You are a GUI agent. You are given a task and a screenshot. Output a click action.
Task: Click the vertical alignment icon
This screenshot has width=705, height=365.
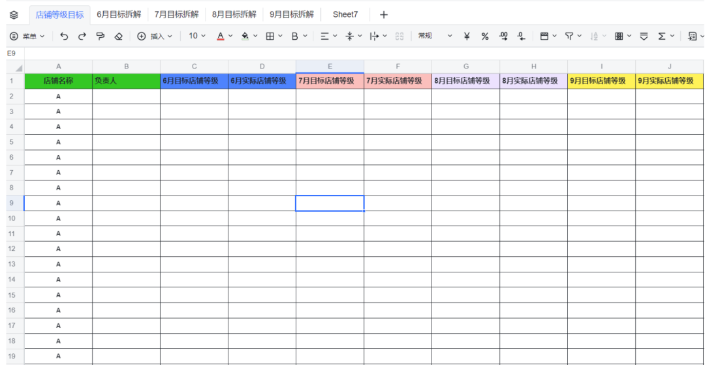349,36
